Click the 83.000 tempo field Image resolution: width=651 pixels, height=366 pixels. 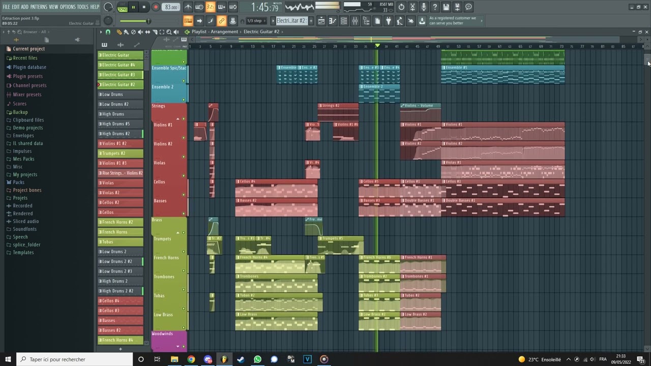pos(171,7)
